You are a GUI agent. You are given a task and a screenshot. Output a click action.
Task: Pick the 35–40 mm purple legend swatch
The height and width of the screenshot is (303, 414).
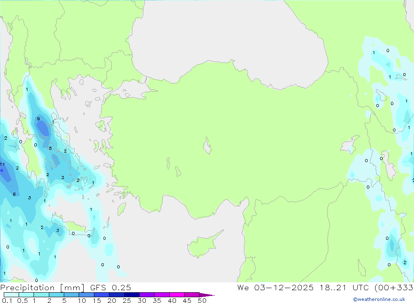pyautogui.click(x=162, y=295)
